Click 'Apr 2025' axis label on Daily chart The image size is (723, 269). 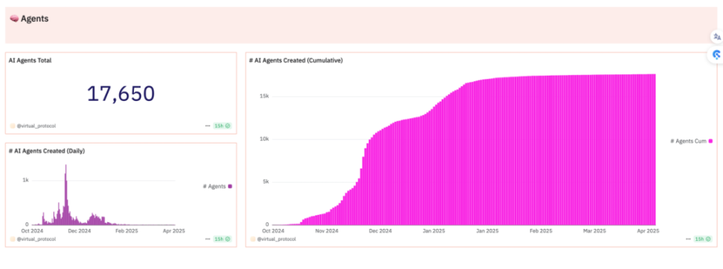[x=175, y=231]
